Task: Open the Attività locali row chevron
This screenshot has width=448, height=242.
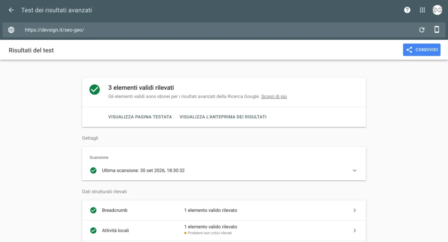Action: click(x=354, y=231)
